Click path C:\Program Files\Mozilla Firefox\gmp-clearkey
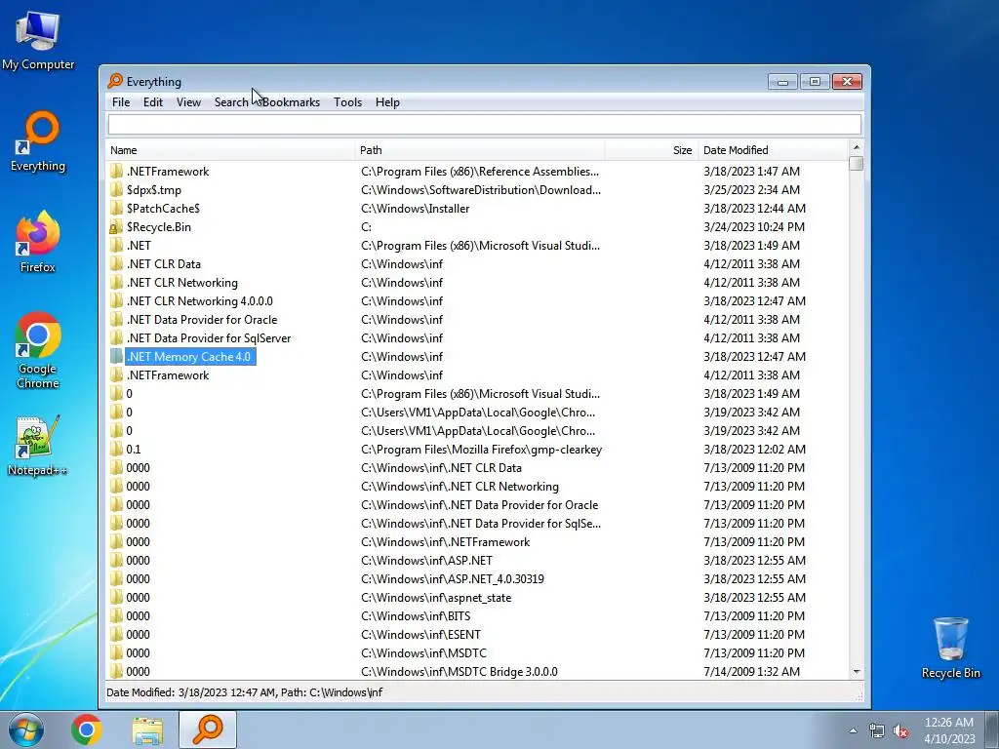 pyautogui.click(x=481, y=449)
